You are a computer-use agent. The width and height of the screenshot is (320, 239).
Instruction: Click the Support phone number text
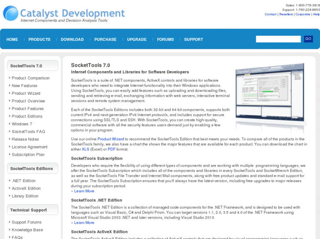pos(301,10)
